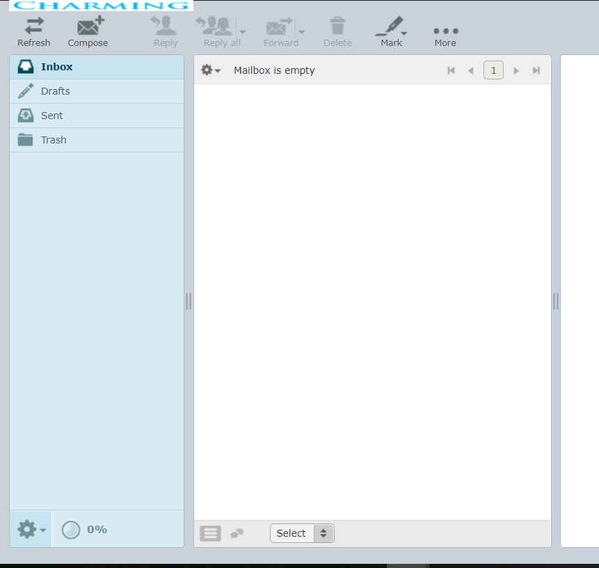Go to first page of messages
599x568 pixels.
pyautogui.click(x=451, y=70)
